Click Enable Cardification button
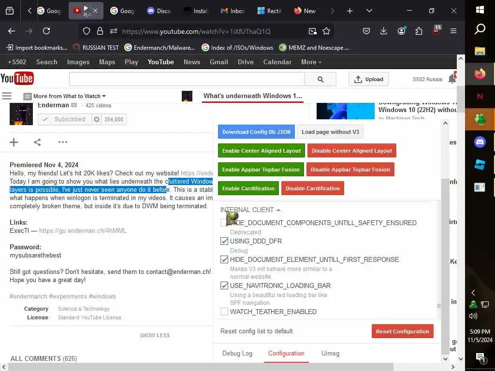The image size is (495, 371). click(248, 188)
